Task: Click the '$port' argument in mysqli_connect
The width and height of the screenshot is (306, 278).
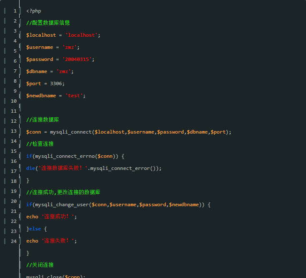Action: tap(218, 132)
